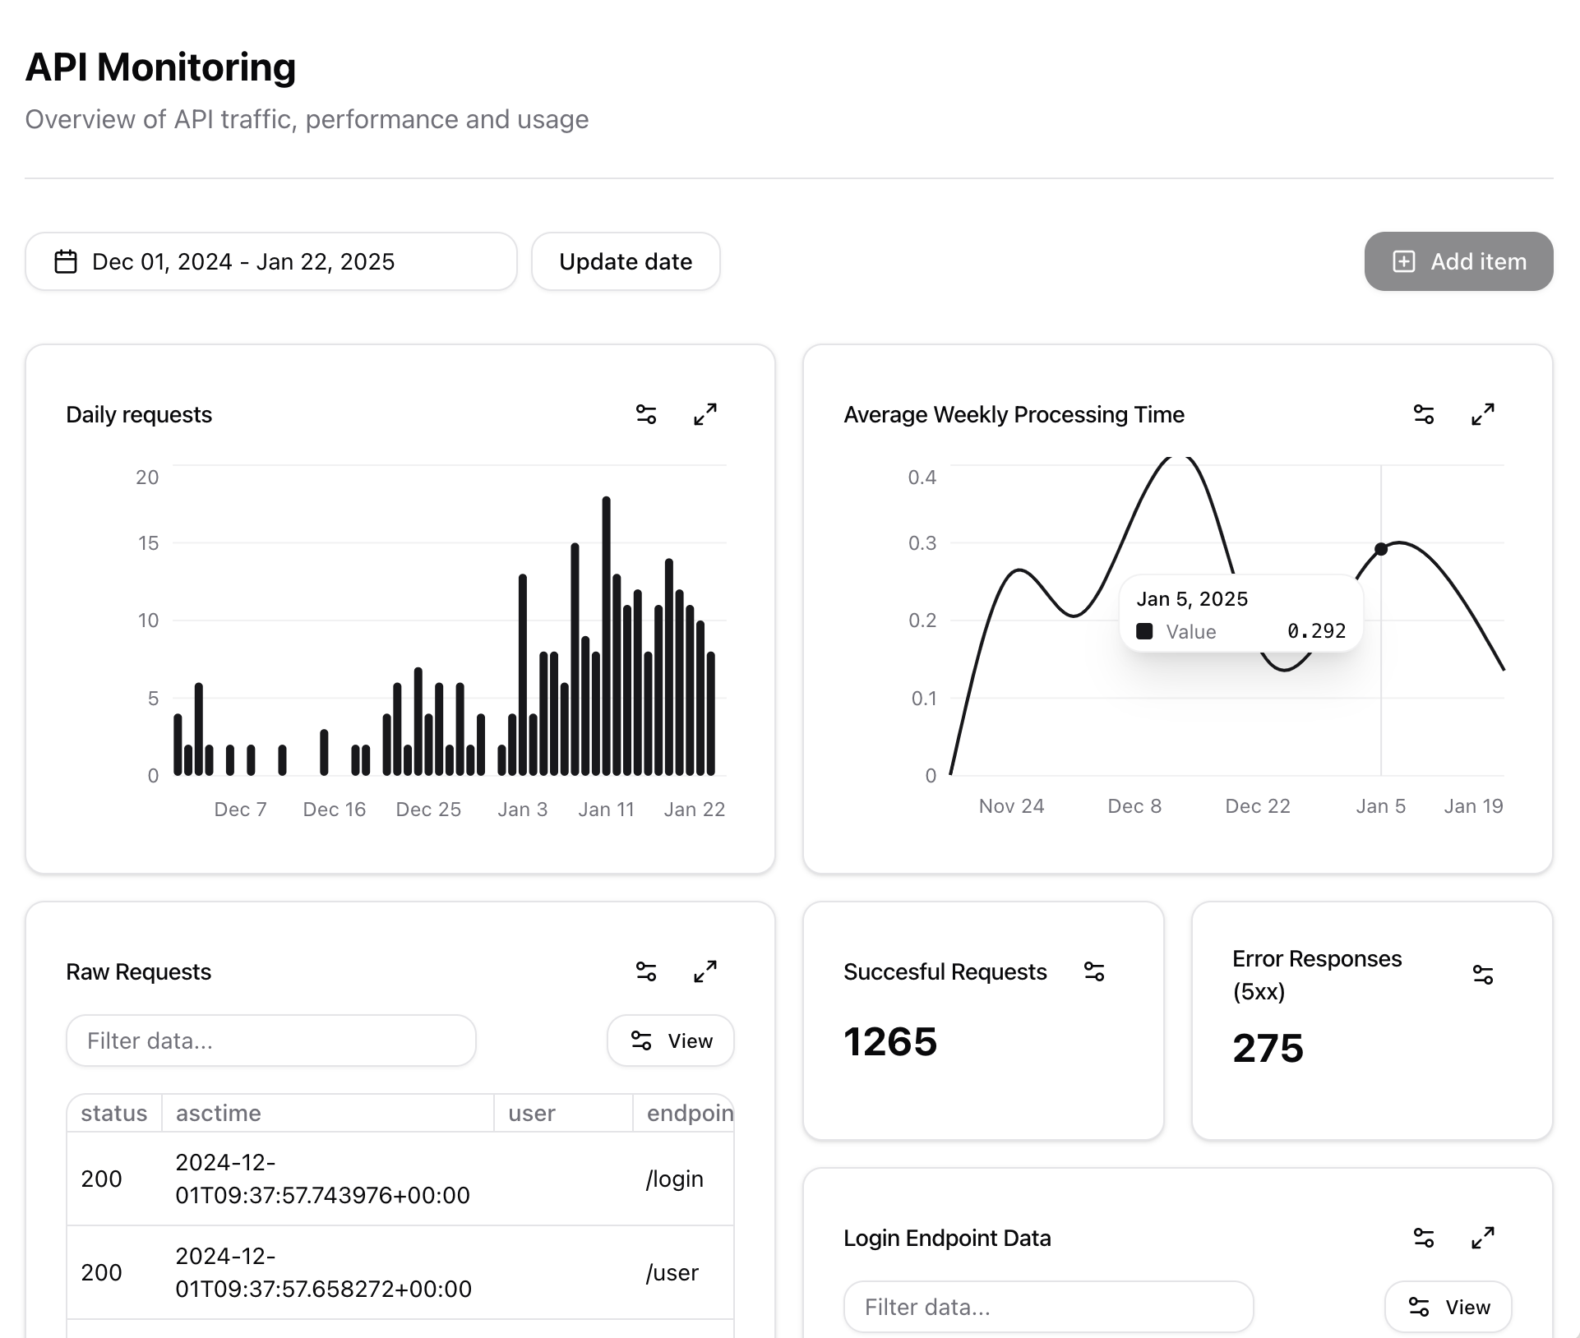Click the 1265 successful requests value

click(890, 1042)
